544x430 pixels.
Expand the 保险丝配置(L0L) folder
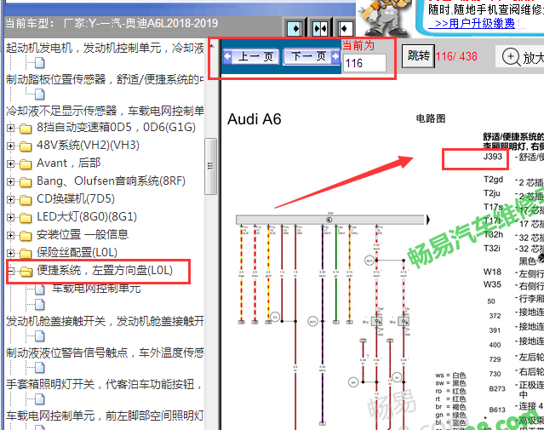pyautogui.click(x=10, y=254)
